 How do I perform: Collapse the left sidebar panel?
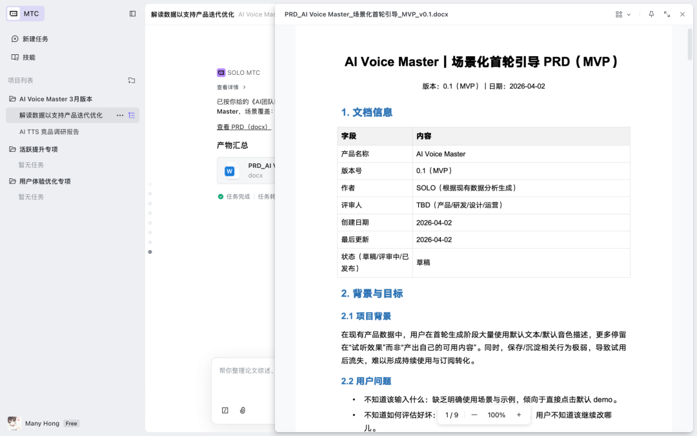[132, 14]
